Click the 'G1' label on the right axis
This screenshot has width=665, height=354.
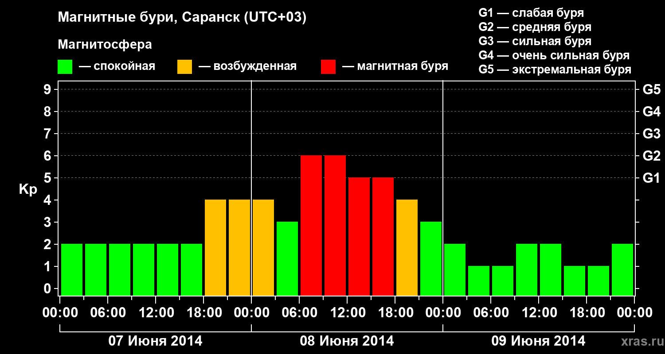click(652, 178)
